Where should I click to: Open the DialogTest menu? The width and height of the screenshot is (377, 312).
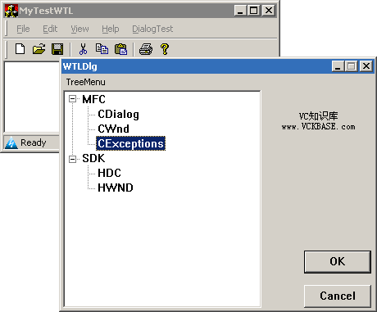point(152,29)
